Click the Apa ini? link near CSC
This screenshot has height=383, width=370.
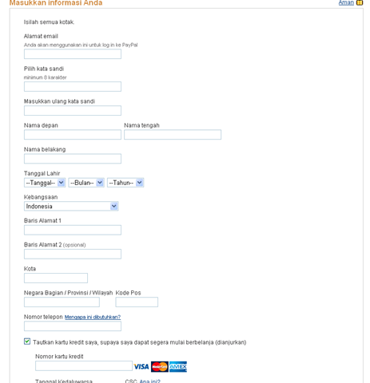coord(150,381)
